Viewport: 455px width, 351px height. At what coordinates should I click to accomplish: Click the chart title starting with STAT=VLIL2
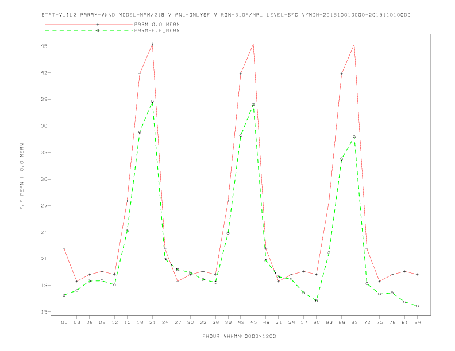coord(226,15)
